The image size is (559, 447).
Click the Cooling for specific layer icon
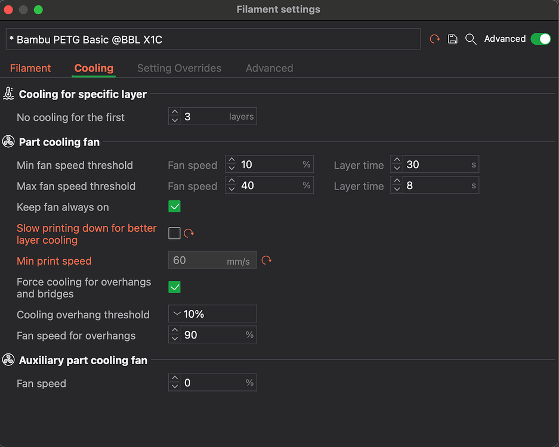[x=8, y=94]
